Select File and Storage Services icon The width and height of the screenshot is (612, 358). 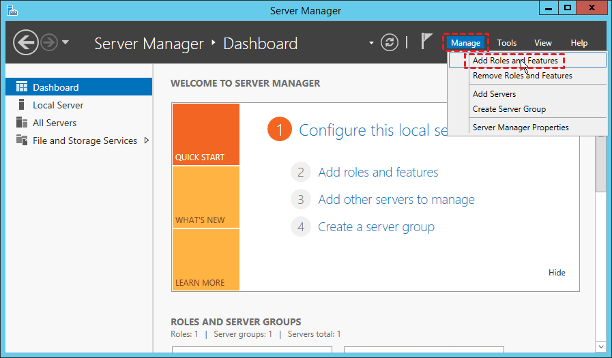(22, 140)
